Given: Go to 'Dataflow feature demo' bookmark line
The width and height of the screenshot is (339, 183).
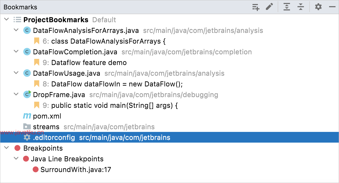Looking at the screenshot, I should coord(89,63).
